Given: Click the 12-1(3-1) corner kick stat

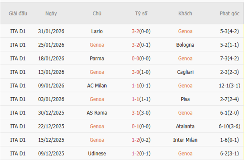Looking at the screenshot, I should (x=229, y=86).
